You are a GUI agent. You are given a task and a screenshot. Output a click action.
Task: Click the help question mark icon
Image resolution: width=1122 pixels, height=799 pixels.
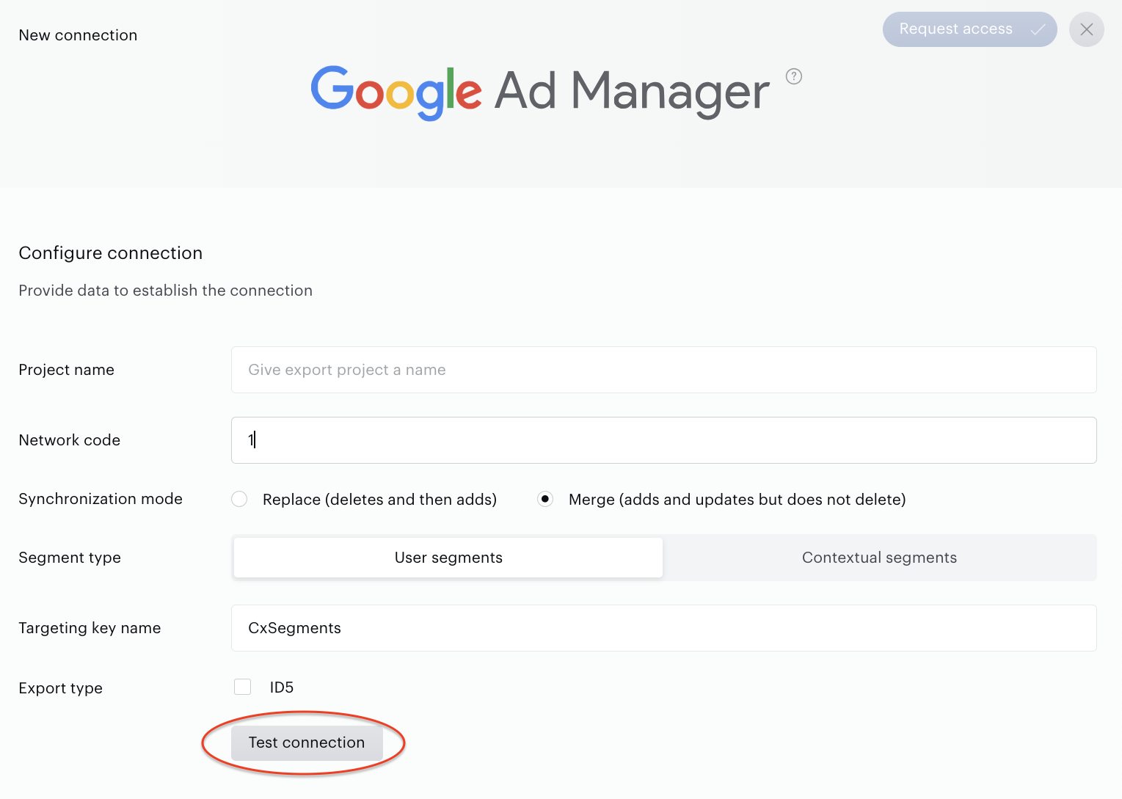pos(794,76)
